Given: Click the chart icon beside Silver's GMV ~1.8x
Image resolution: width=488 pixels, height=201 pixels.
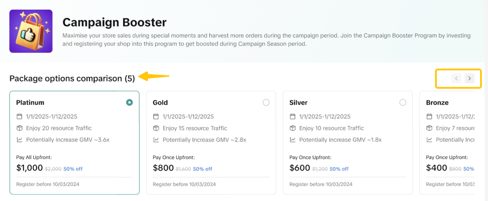Looking at the screenshot, I should pos(292,140).
